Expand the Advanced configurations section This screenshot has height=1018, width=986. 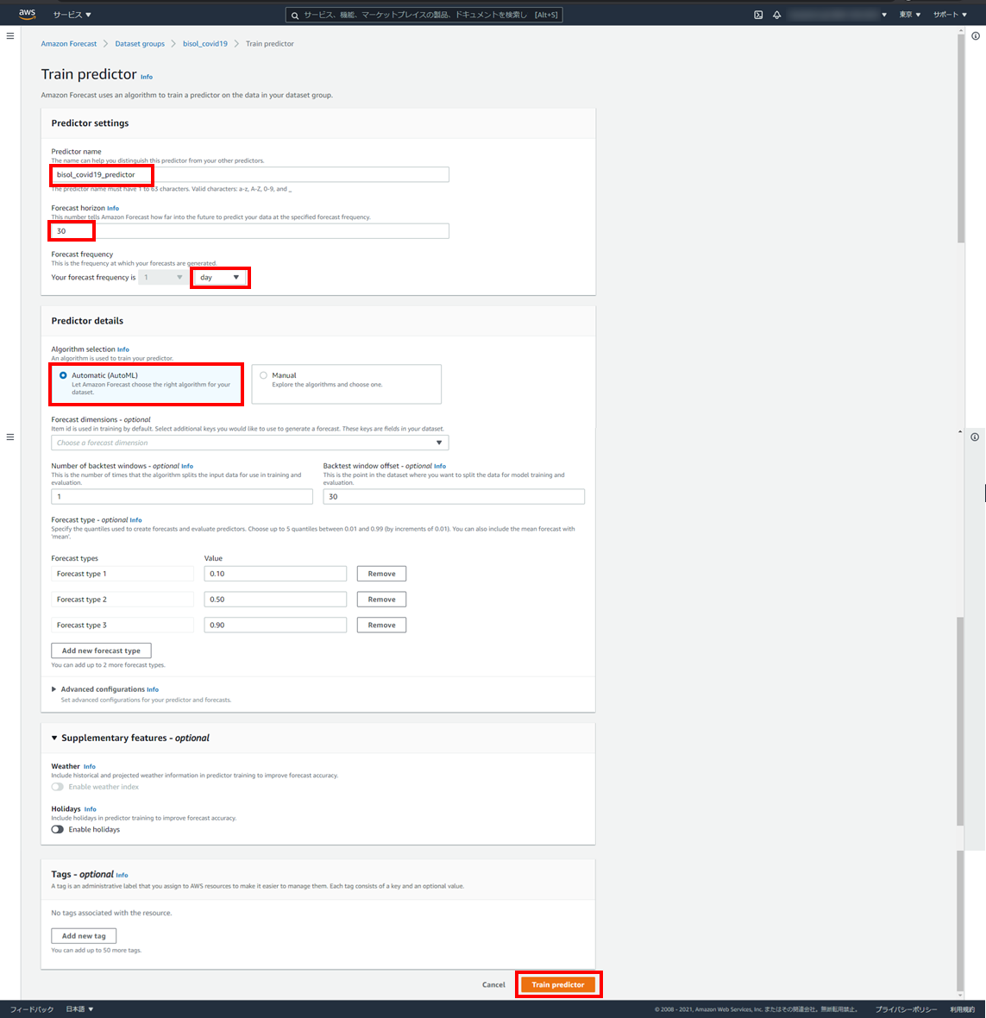pyautogui.click(x=54, y=689)
